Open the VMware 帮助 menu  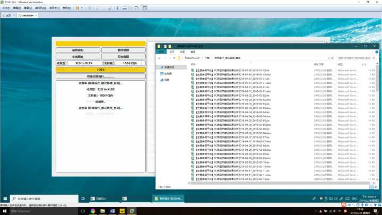[67, 8]
